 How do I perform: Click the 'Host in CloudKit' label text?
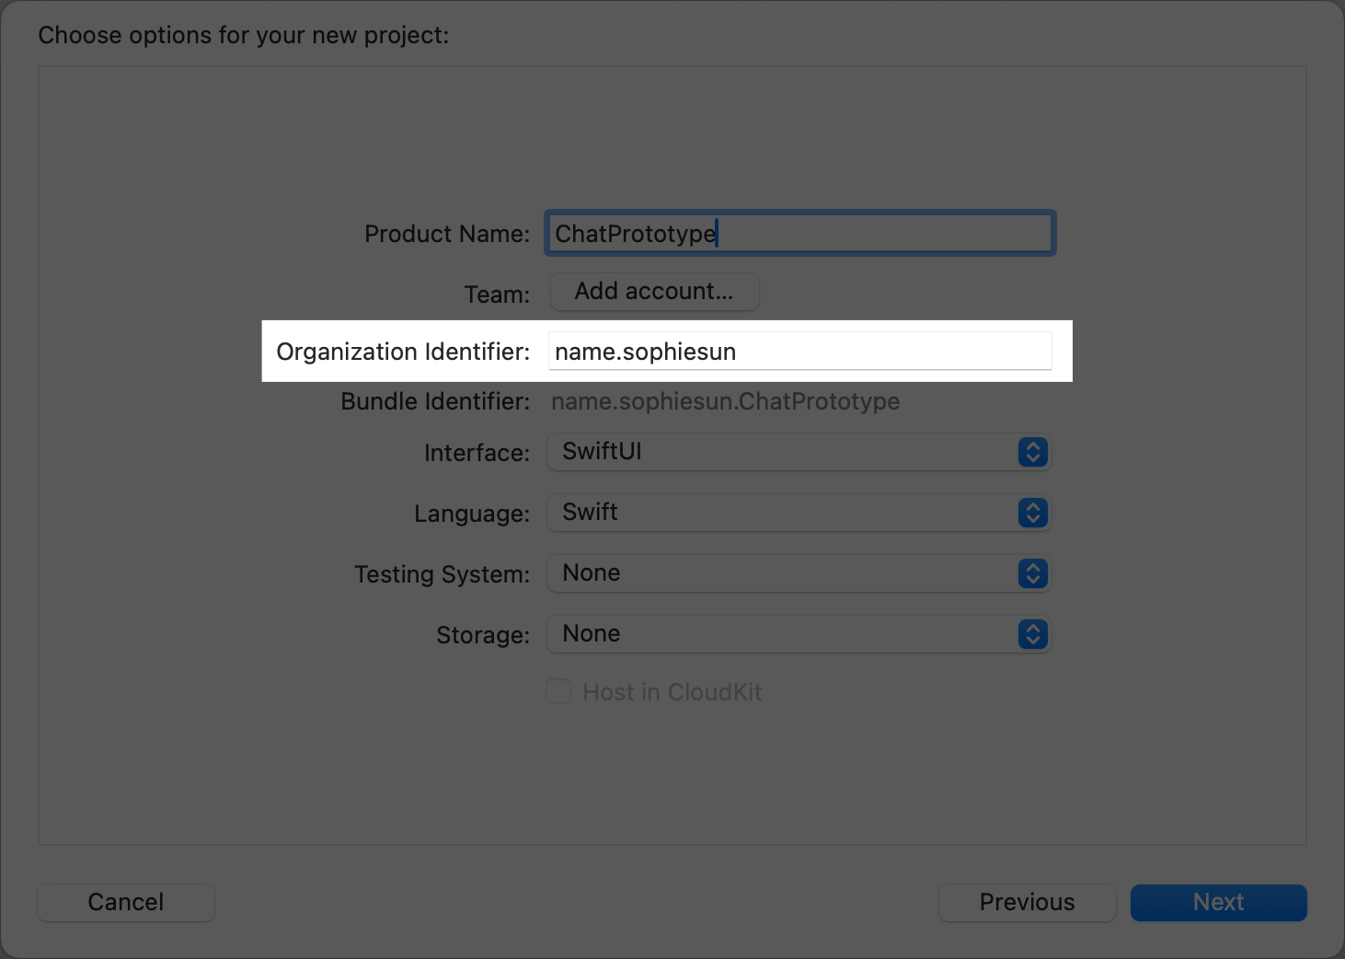[x=672, y=692]
